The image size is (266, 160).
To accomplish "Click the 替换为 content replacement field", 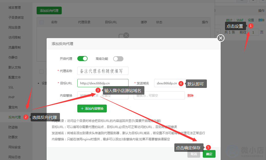I will pos(159,95).
